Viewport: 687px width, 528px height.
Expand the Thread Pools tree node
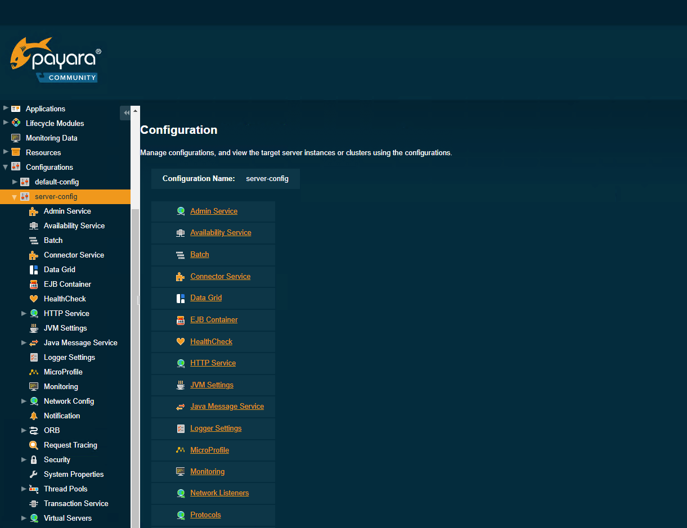[24, 489]
